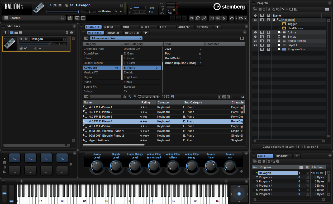The width and height of the screenshot is (333, 204).
Task: Solo the Hexagon program in tree
Action: (x=268, y=20)
